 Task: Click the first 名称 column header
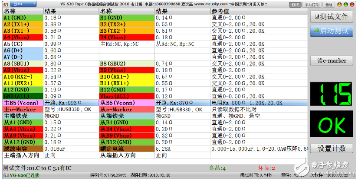23,11
